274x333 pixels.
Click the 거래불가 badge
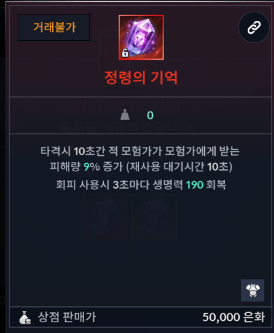point(54,28)
